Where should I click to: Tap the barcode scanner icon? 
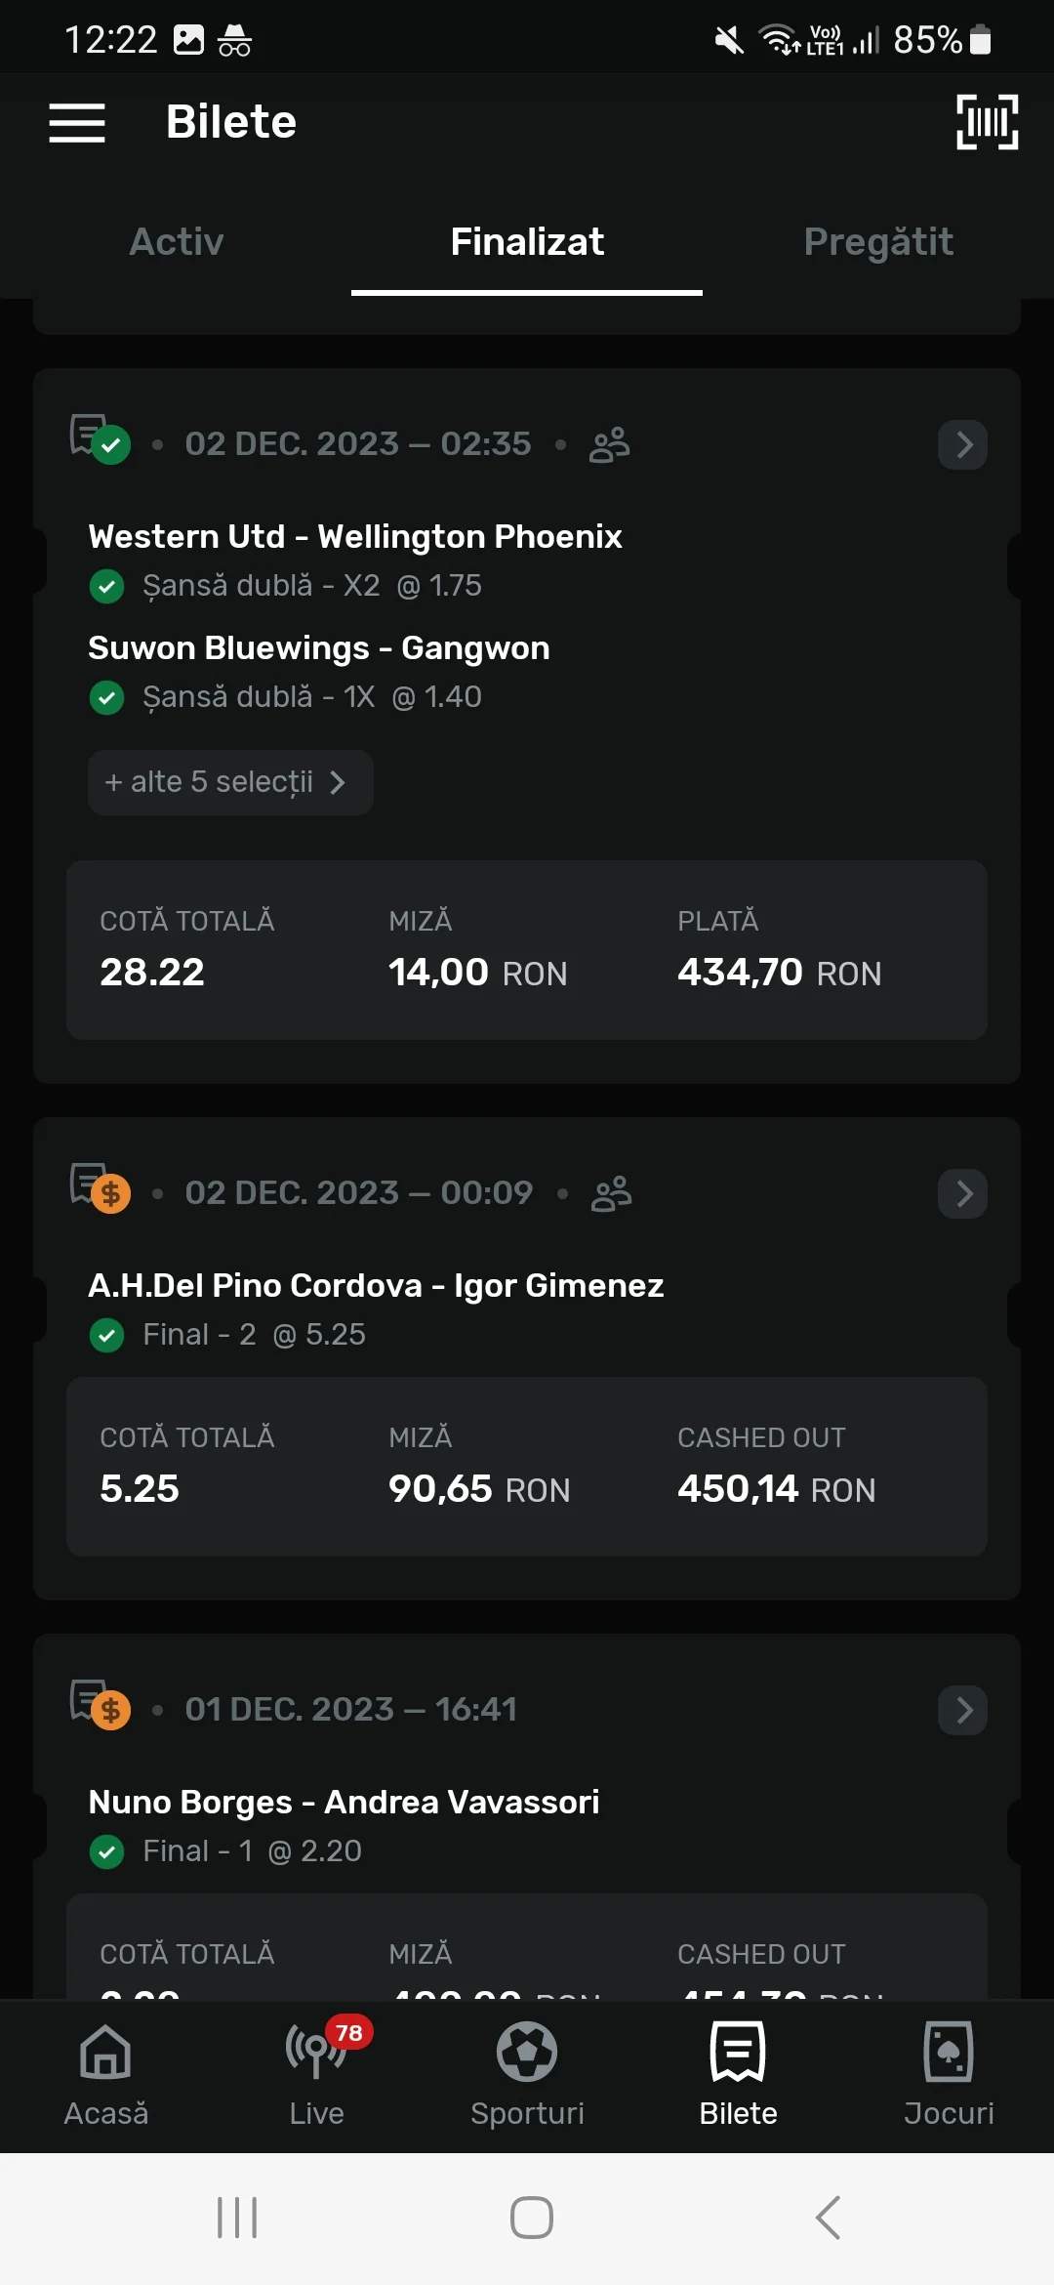click(987, 122)
